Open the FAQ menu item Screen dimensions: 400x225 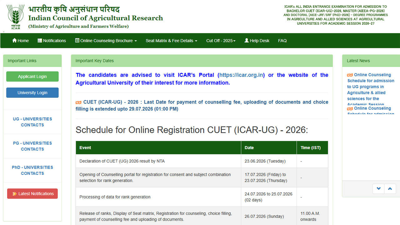click(x=282, y=41)
